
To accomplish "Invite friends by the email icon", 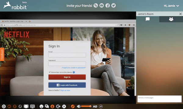I will coord(102,5).
